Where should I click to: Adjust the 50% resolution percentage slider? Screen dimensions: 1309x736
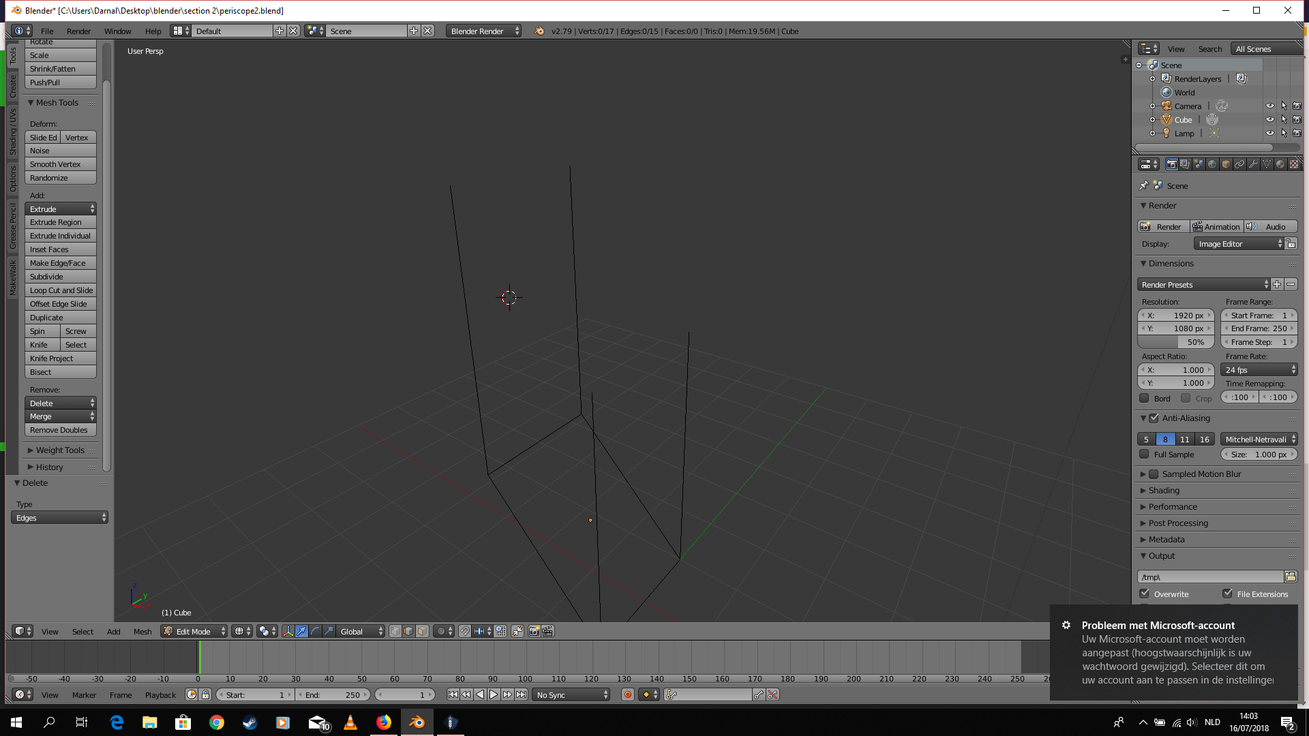click(1176, 341)
